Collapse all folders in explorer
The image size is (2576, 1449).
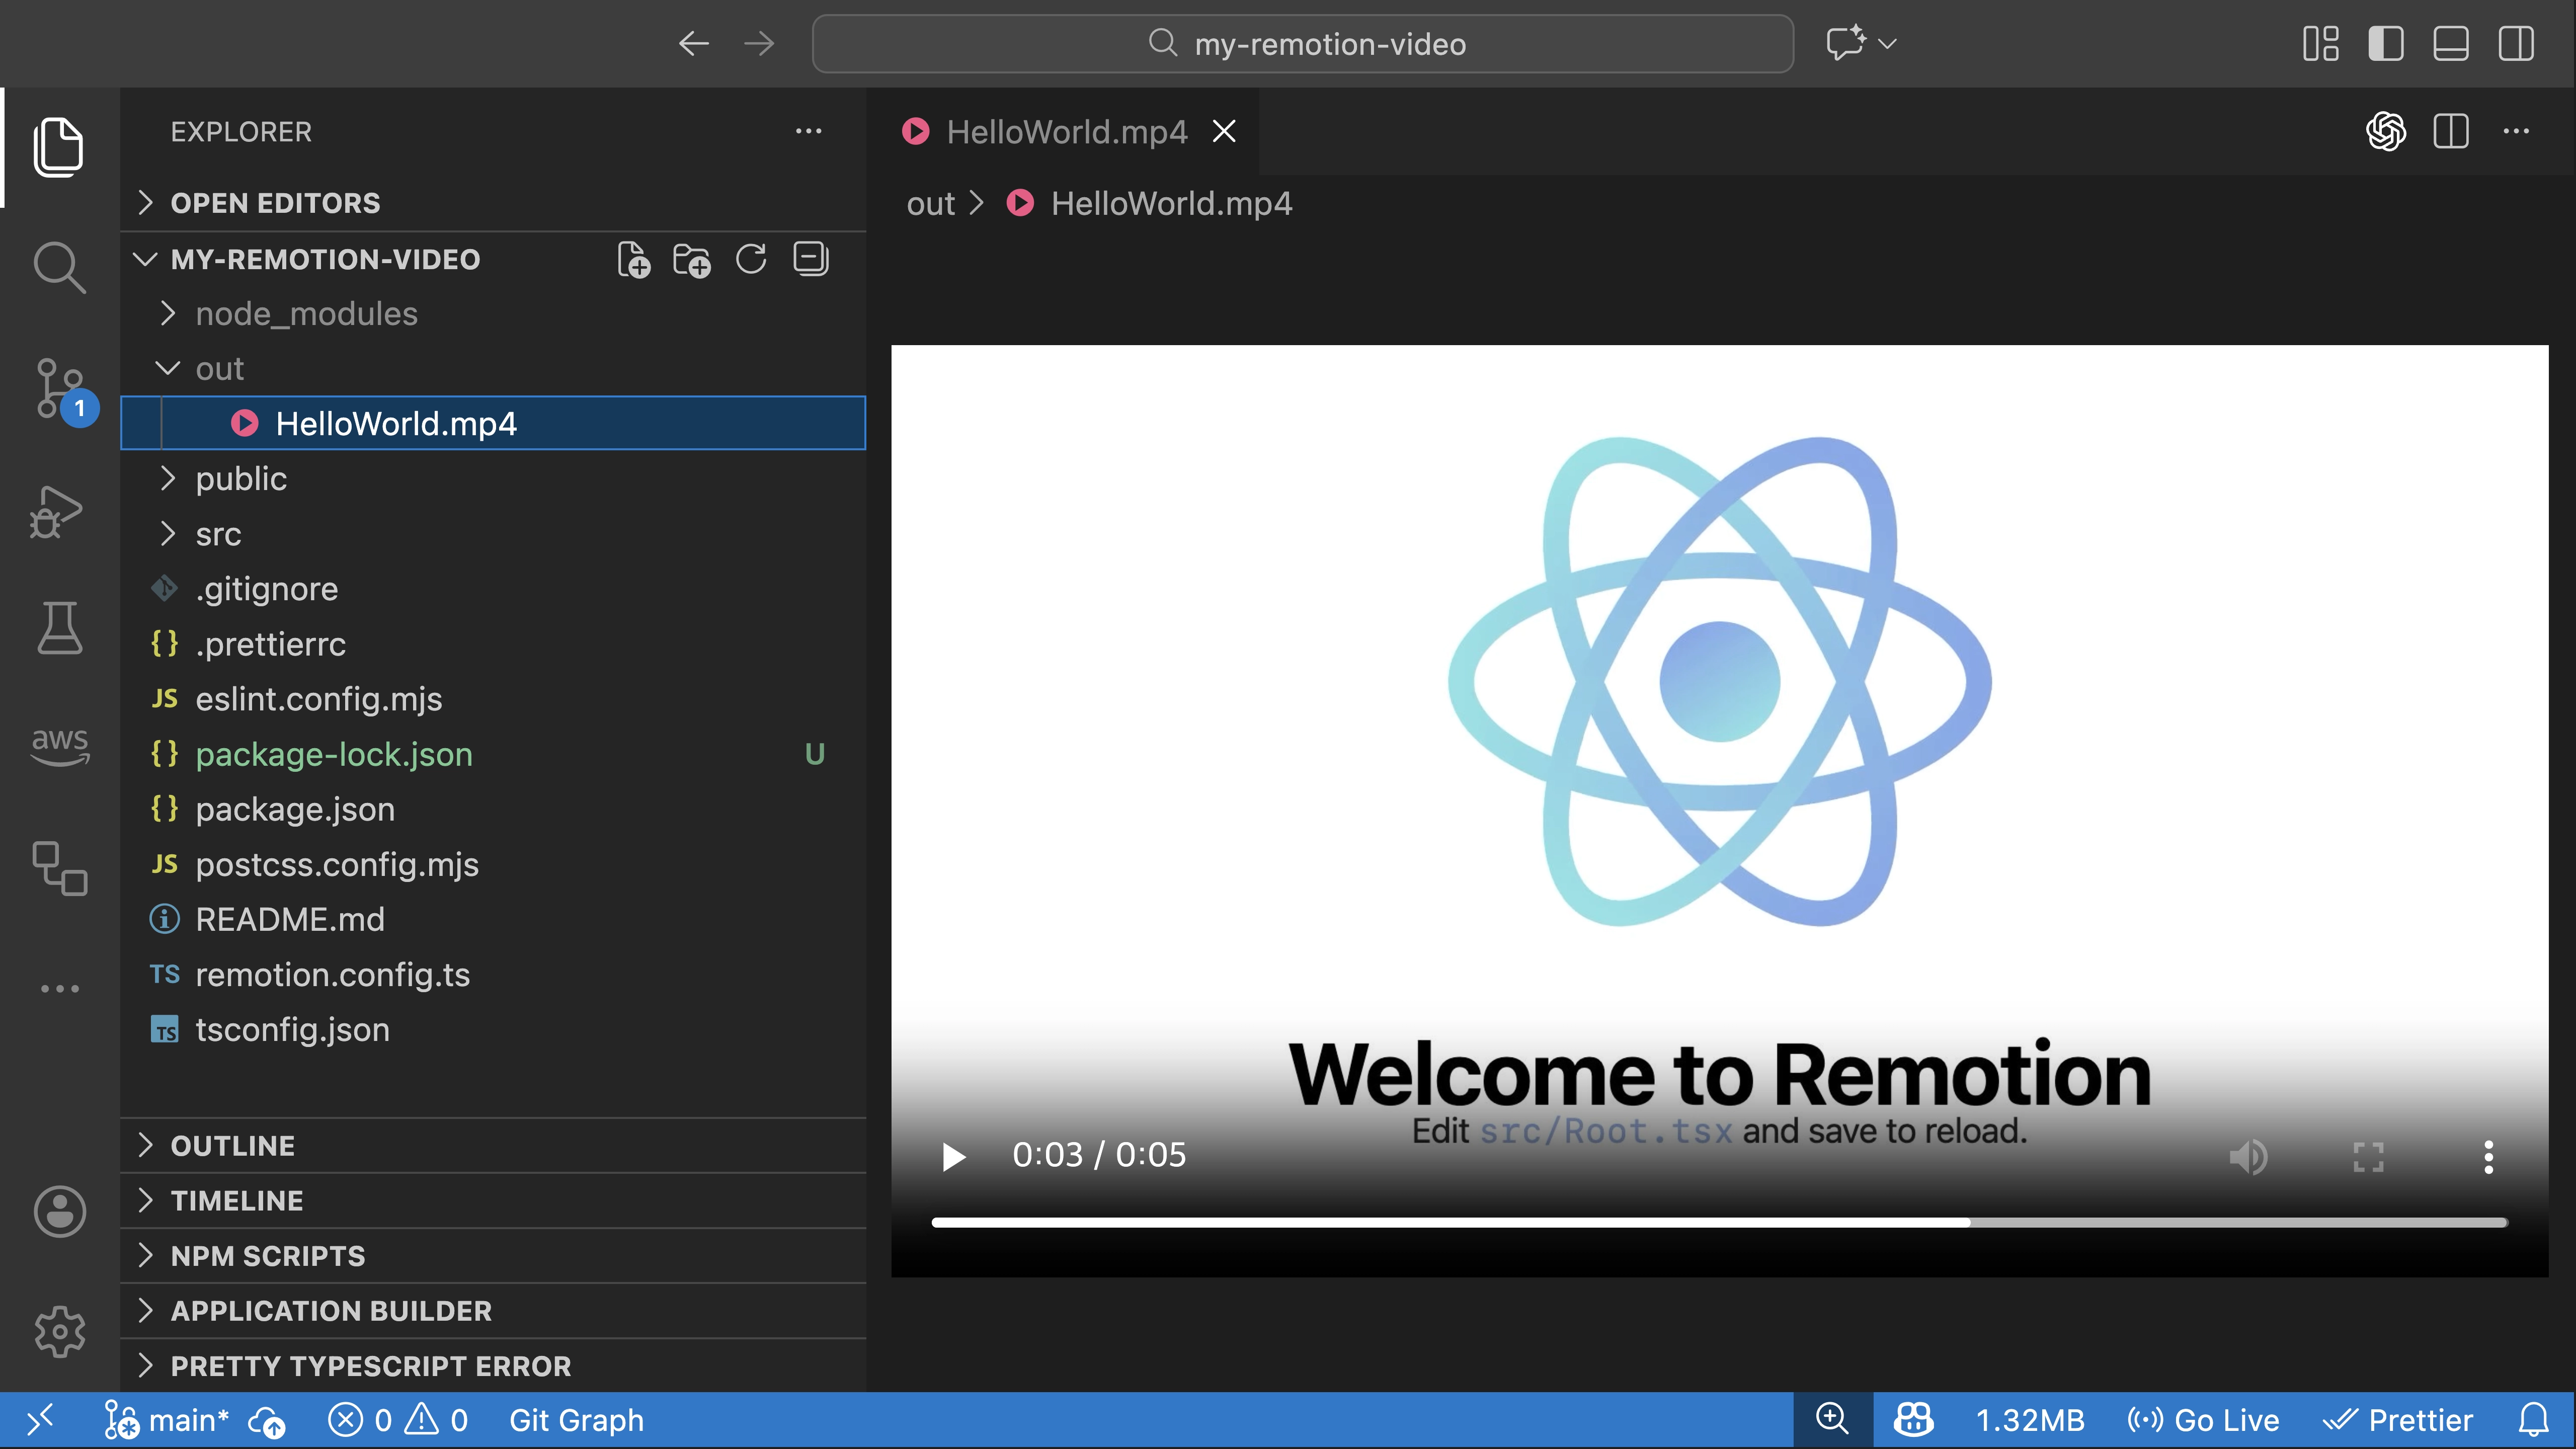811,259
